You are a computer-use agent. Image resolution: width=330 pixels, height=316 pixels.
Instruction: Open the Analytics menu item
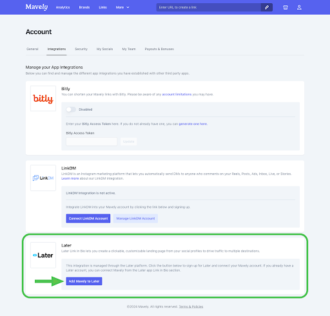tap(63, 7)
